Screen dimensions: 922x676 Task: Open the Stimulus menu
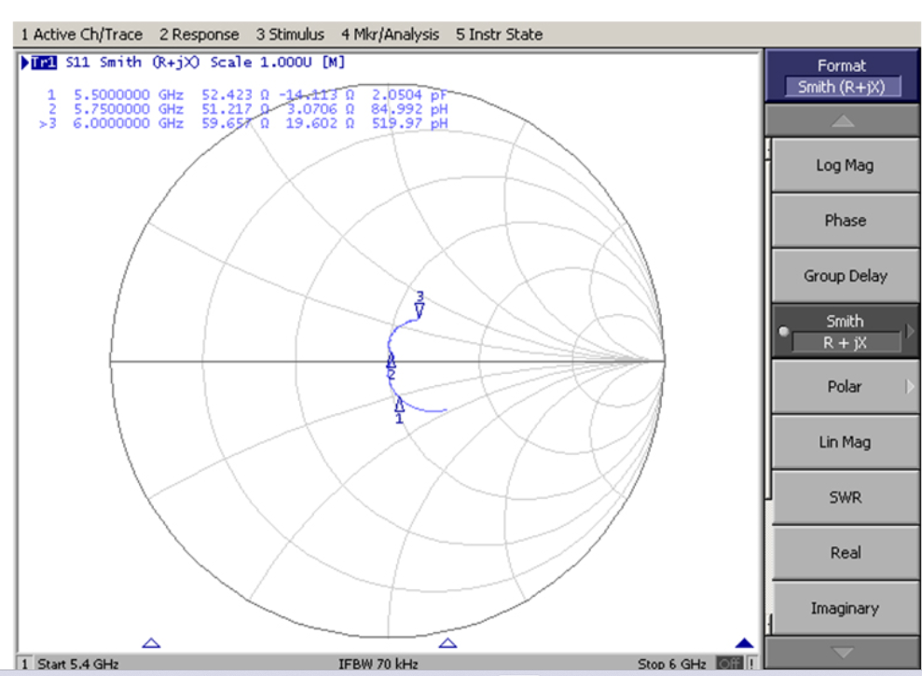click(290, 34)
